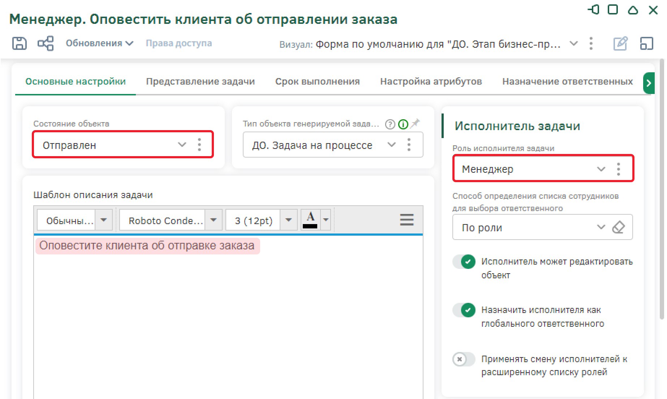Viewport: 667px width, 399px height.
Task: Open the three-dot menu beside the Визуал selector
Action: pos(591,44)
